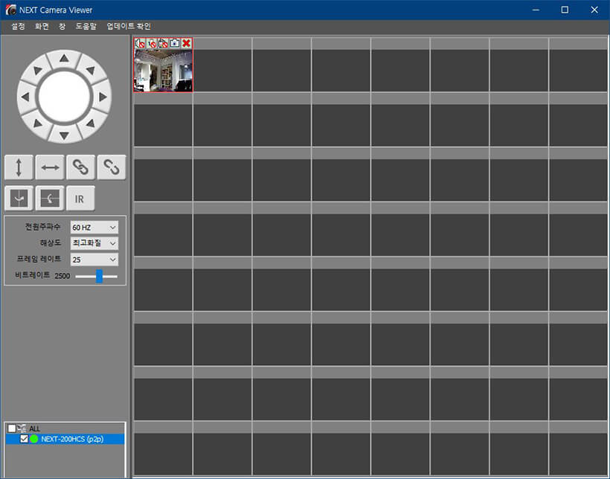Move camera diagonally down-right on PTZ wheel
This screenshot has width=610, height=479.
[x=91, y=123]
